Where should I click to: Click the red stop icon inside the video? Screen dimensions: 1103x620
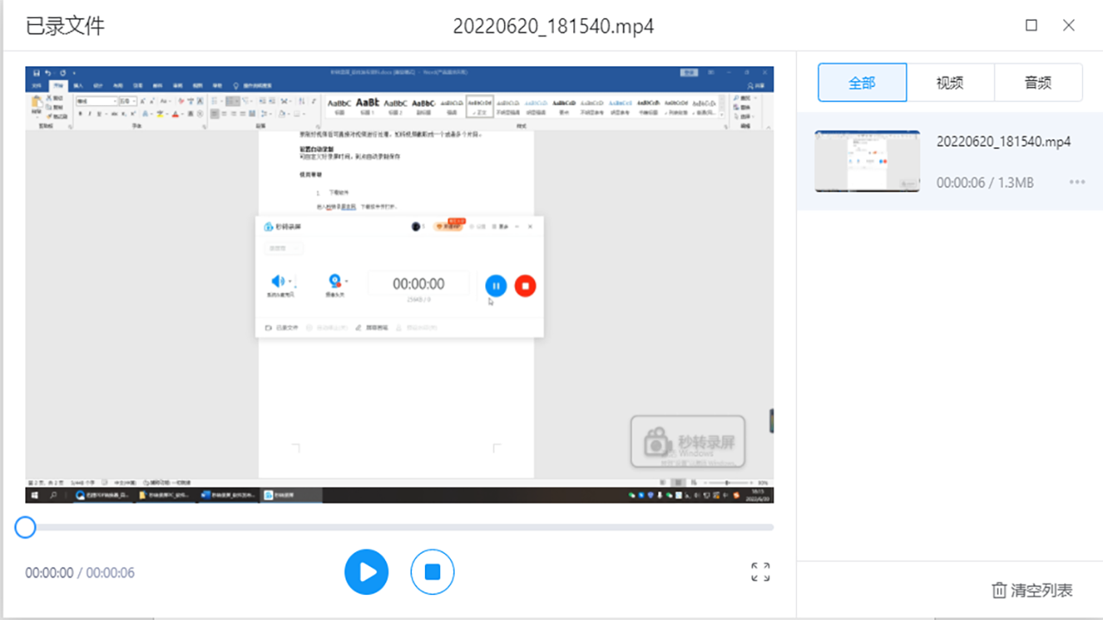pyautogui.click(x=525, y=286)
